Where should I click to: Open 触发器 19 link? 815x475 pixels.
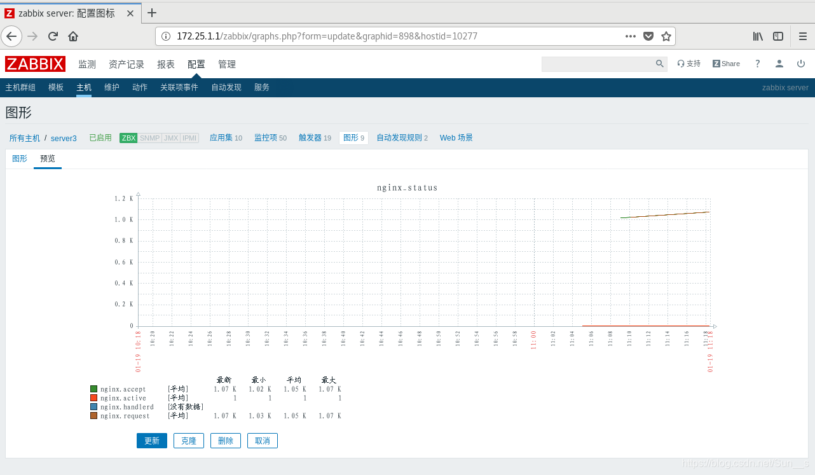pyautogui.click(x=315, y=138)
